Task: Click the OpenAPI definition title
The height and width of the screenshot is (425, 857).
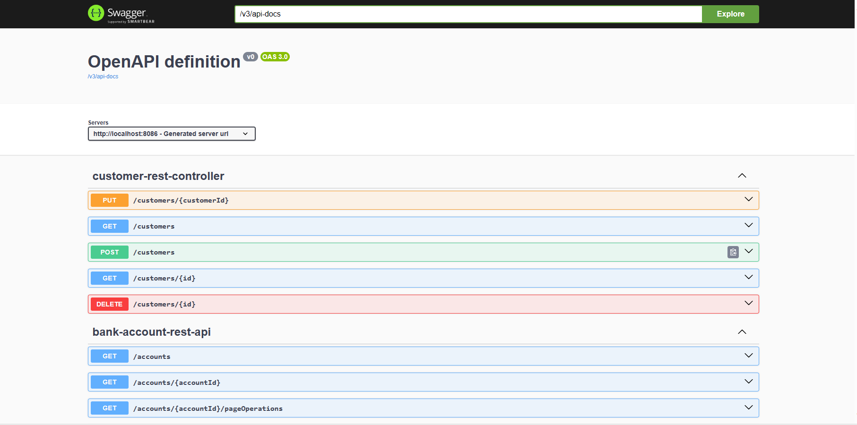Action: [164, 62]
